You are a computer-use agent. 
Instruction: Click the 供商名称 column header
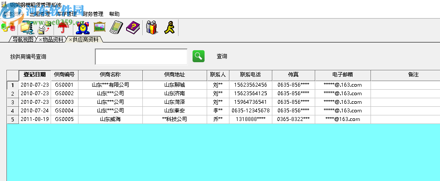click(111, 75)
